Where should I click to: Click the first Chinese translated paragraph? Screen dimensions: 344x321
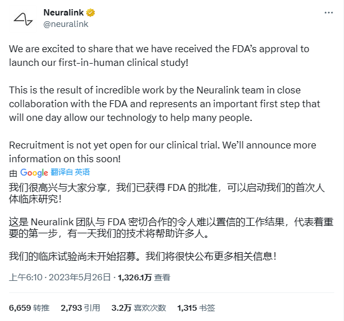pyautogui.click(x=167, y=193)
